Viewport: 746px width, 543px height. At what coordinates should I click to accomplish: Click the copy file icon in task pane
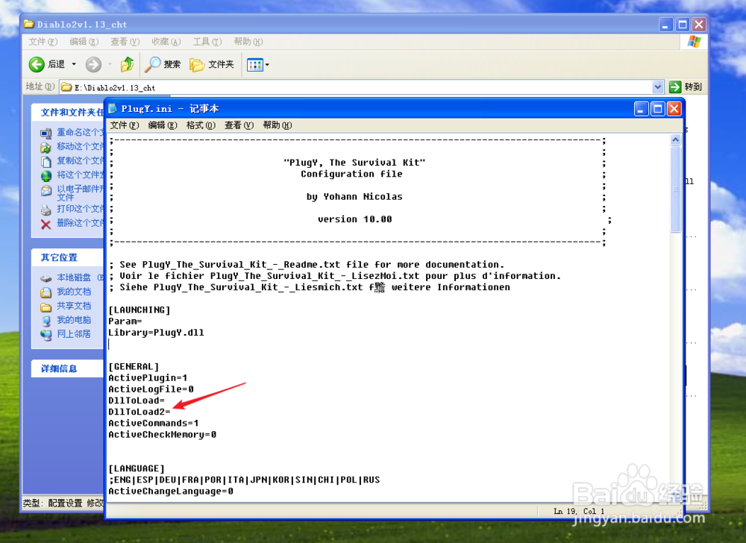46,162
